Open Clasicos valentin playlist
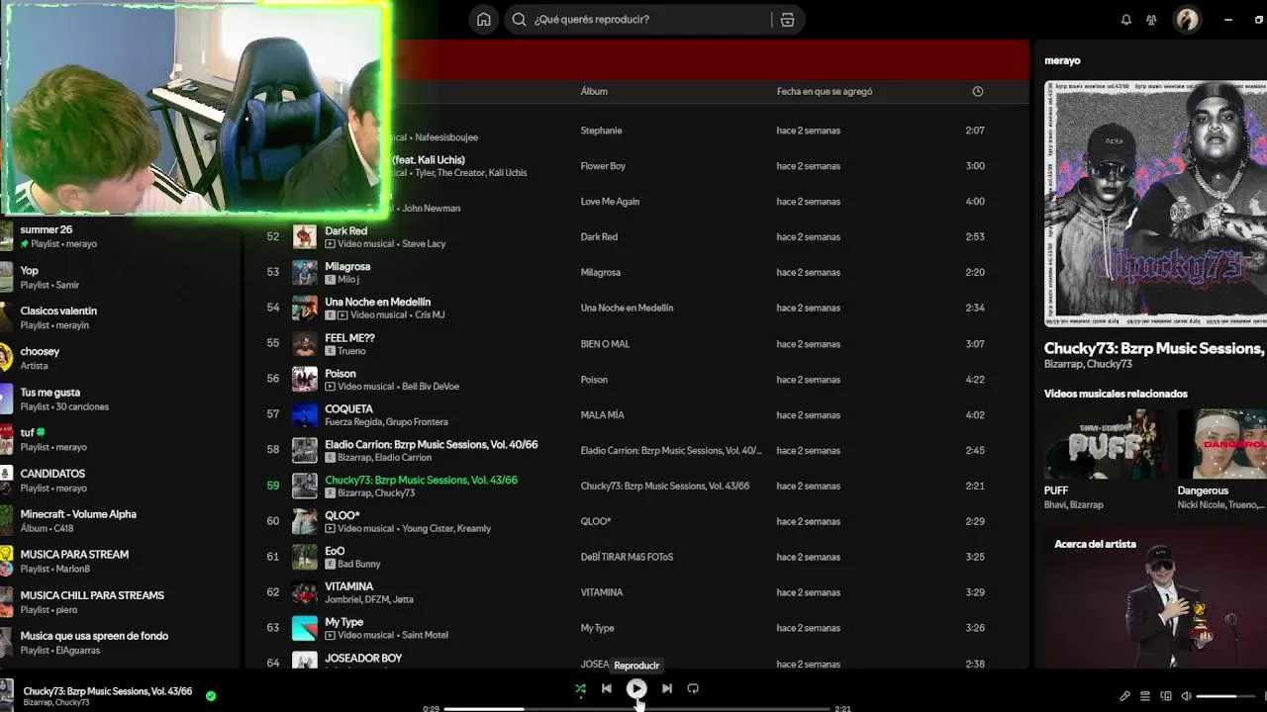 (119, 317)
